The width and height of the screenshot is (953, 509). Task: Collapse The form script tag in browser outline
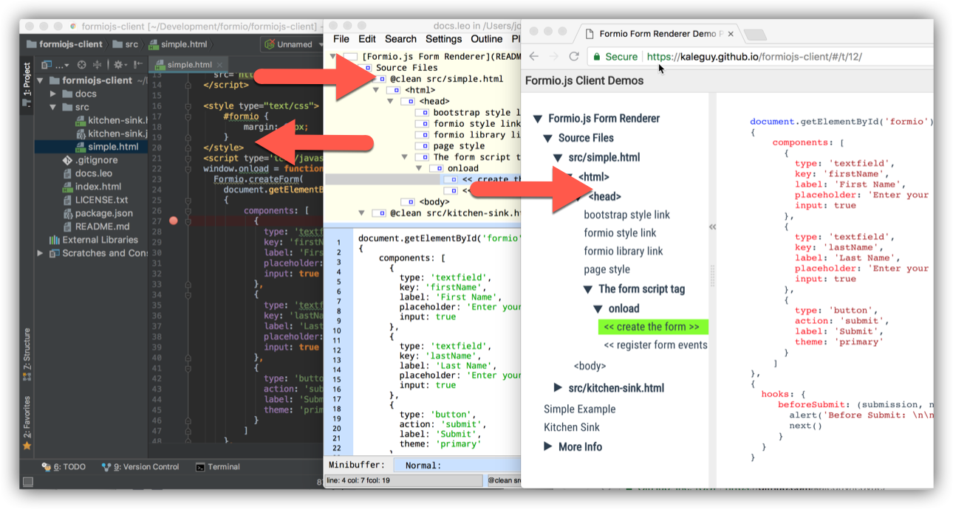[x=588, y=289]
